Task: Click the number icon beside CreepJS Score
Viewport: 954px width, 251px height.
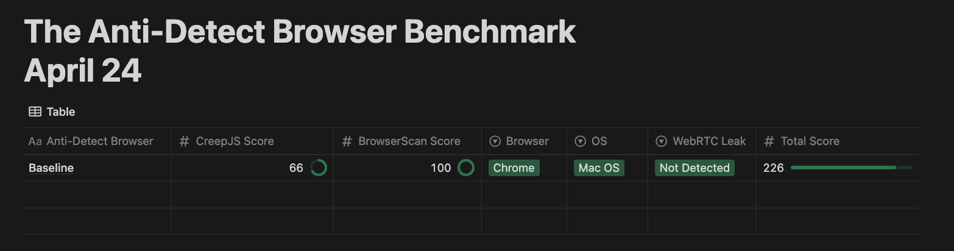Action: [x=184, y=141]
